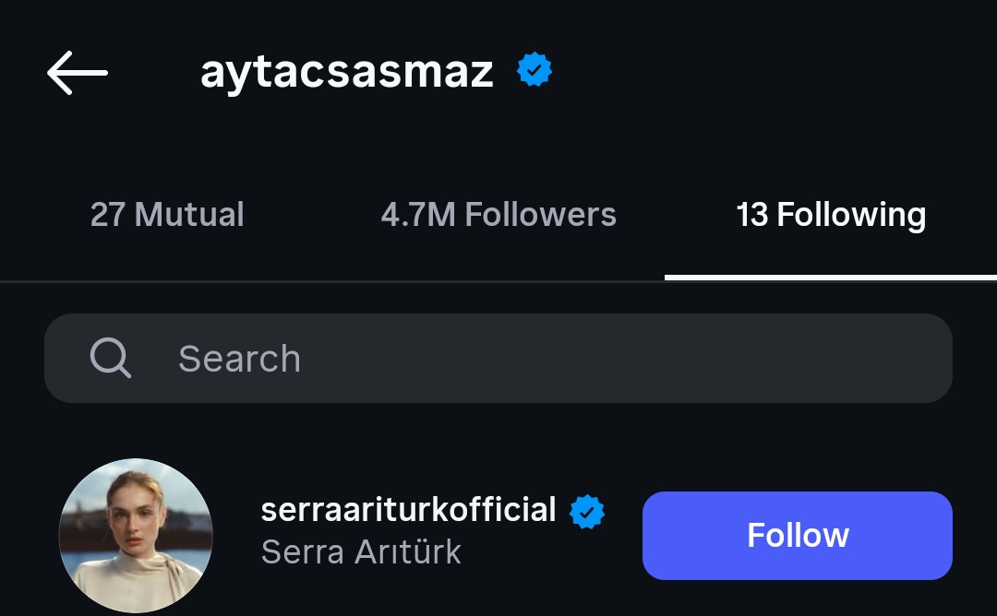This screenshot has height=616, width=997.
Task: Click the magnifying glass search icon
Action: coord(111,358)
